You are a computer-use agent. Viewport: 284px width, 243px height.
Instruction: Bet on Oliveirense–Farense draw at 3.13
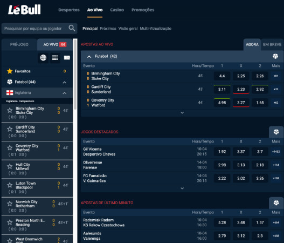(x=241, y=165)
